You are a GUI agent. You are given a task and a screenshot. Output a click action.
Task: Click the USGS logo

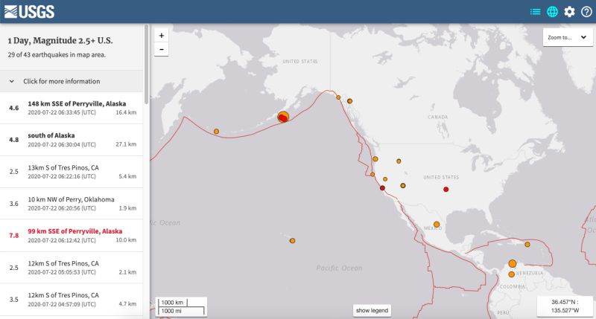(x=29, y=12)
